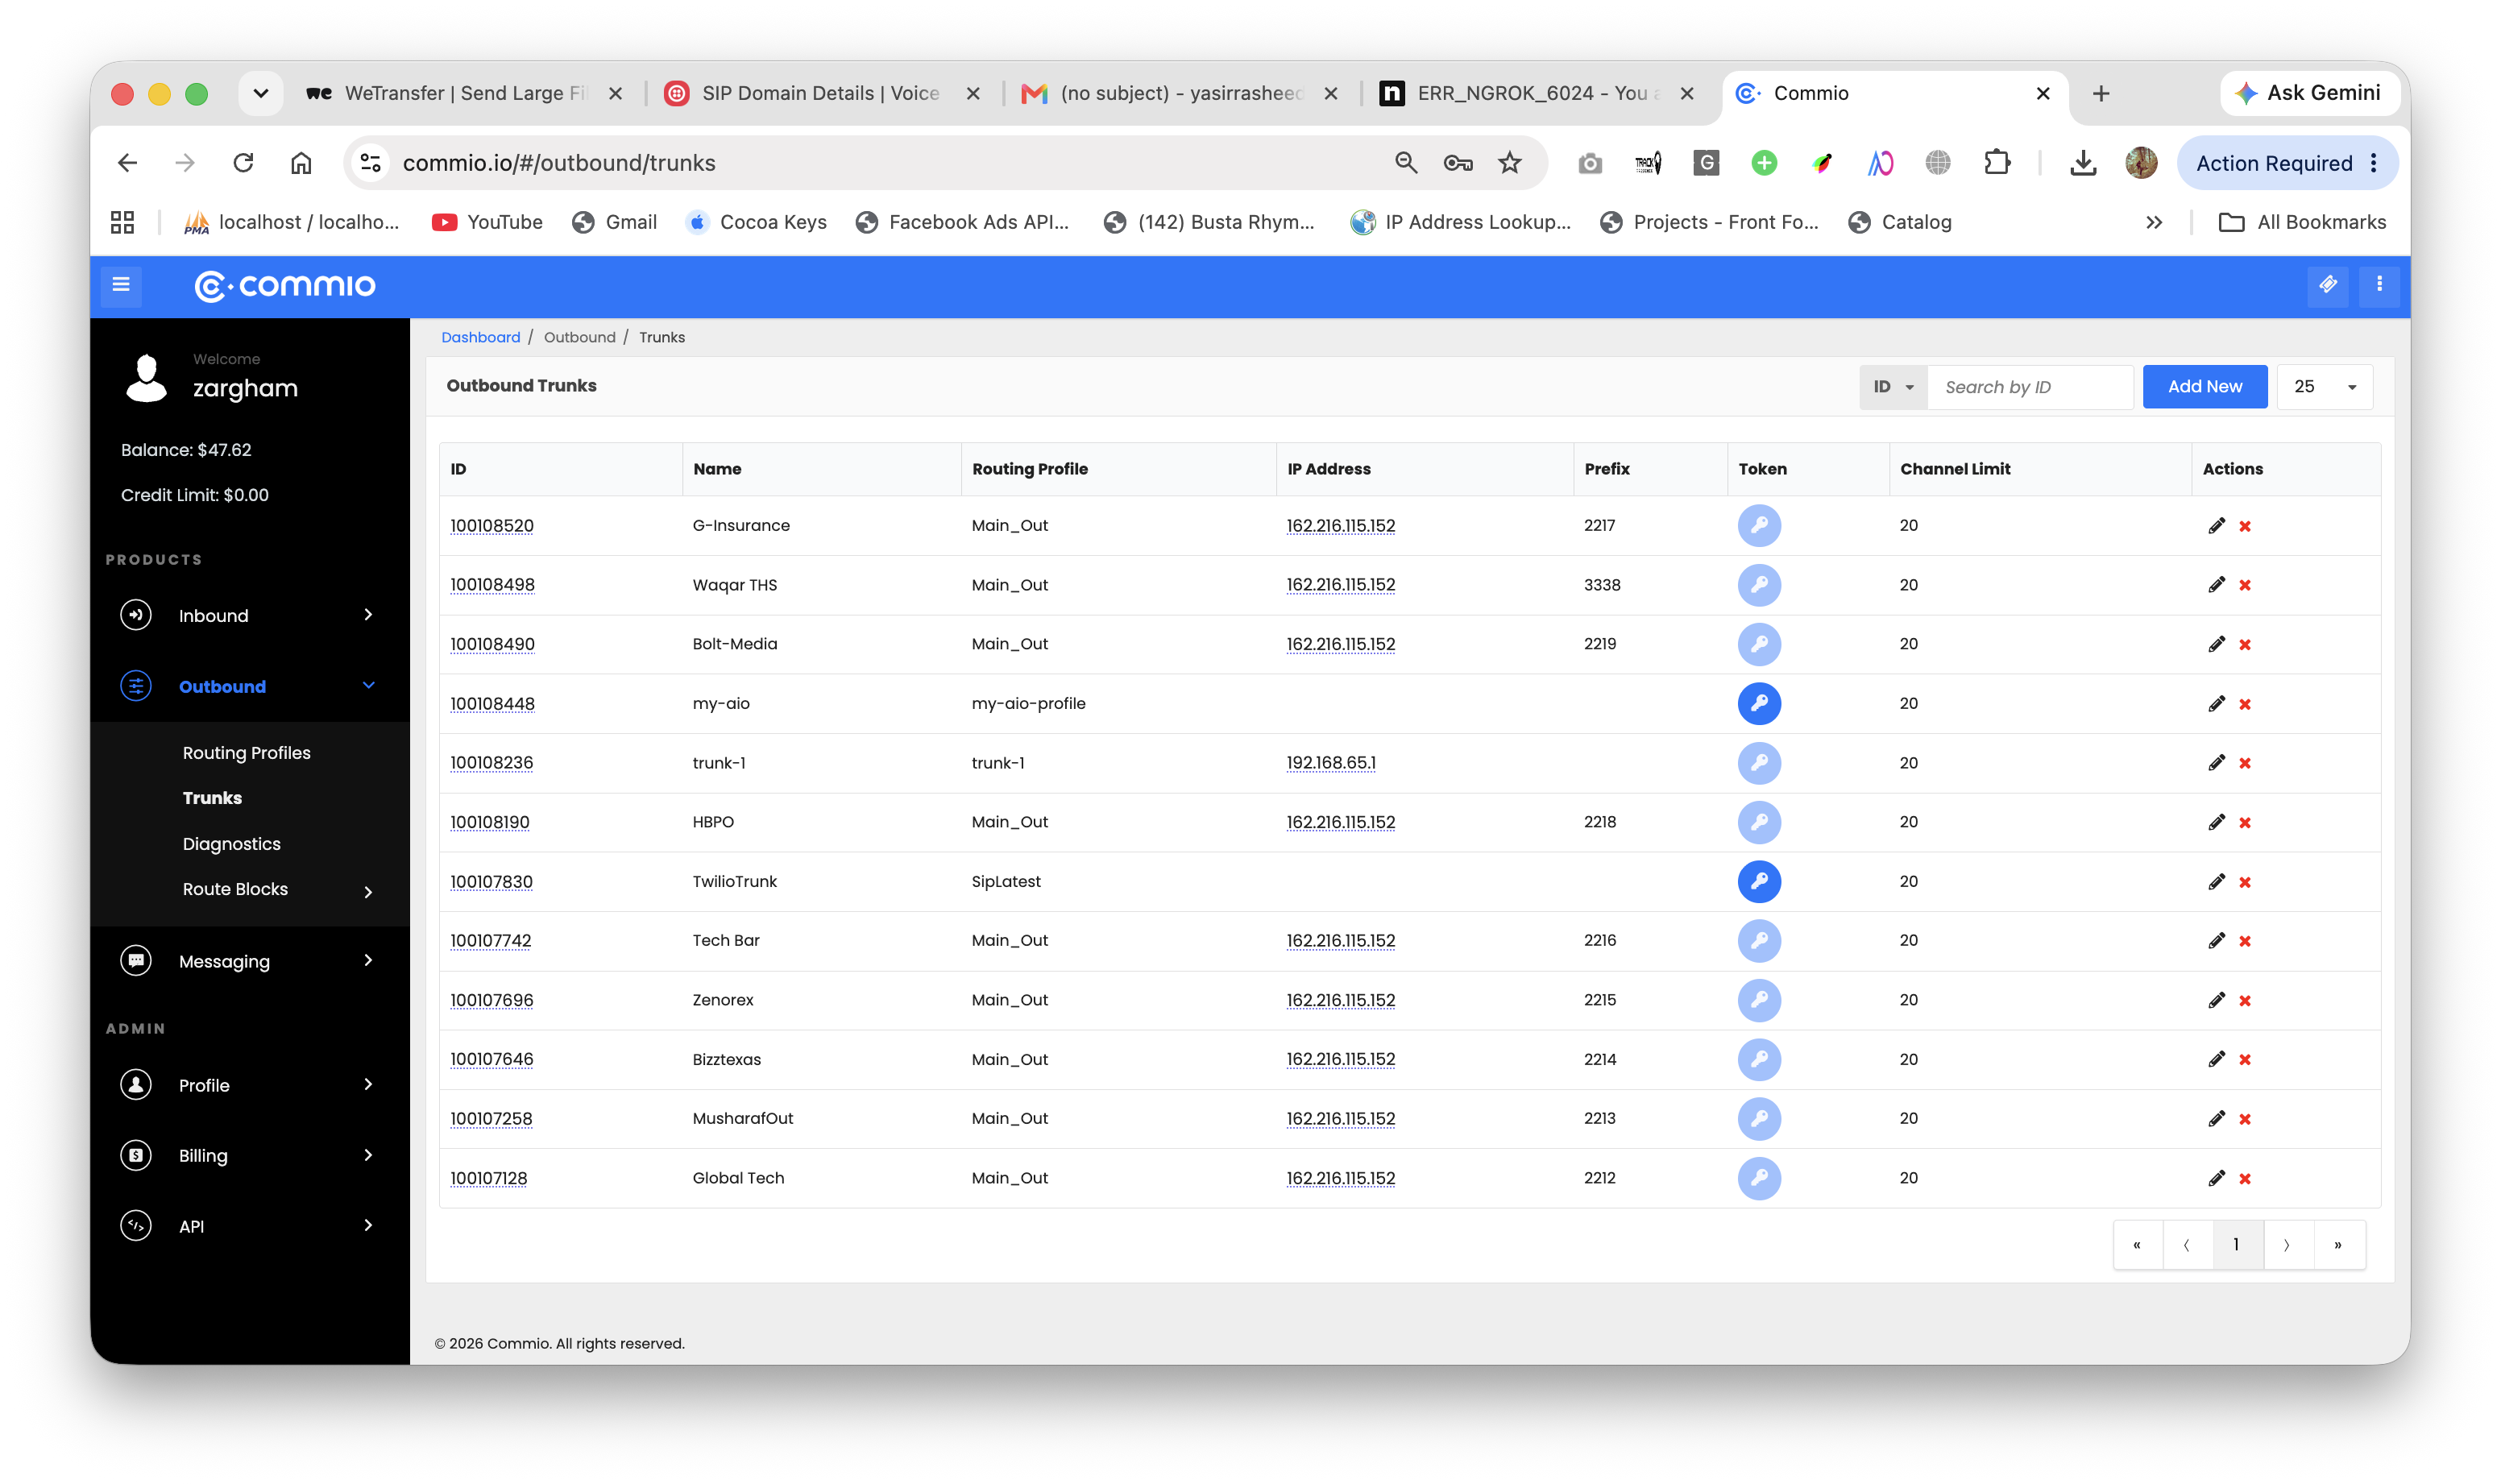Open Routing Profiles in sidebar
The width and height of the screenshot is (2501, 1484).
pos(246,753)
